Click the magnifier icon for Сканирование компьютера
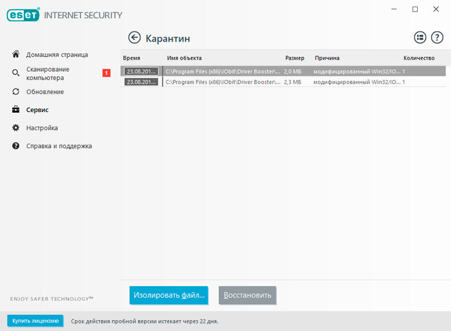Screen dimensions: 451x331 click(16, 73)
